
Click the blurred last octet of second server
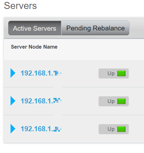point(57,101)
